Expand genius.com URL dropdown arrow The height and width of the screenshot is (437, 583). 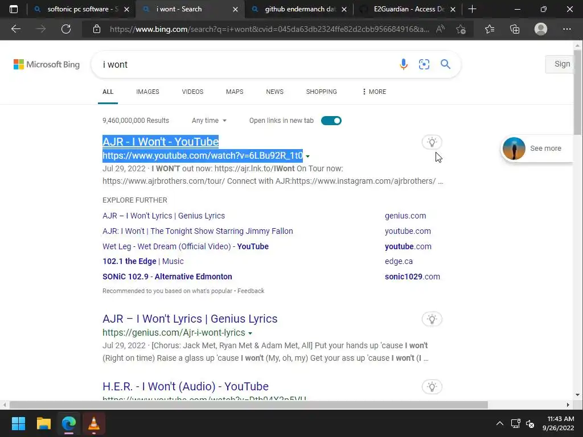pos(251,333)
